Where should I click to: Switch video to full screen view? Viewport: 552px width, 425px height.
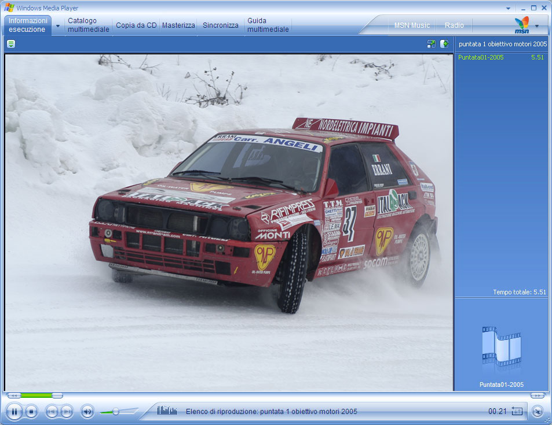pyautogui.click(x=432, y=44)
